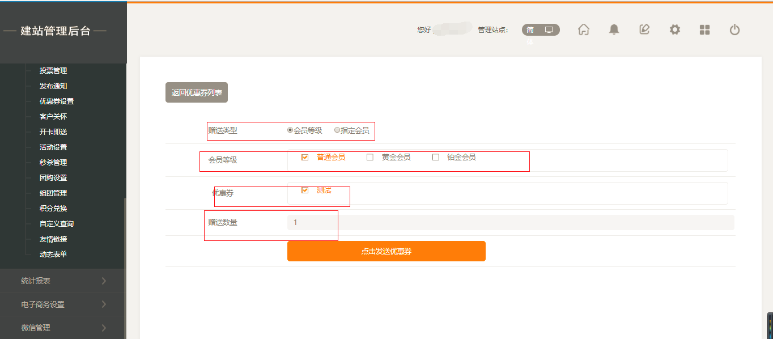
Task: Expand the 统计报表 sidebar section
Action: click(x=62, y=281)
